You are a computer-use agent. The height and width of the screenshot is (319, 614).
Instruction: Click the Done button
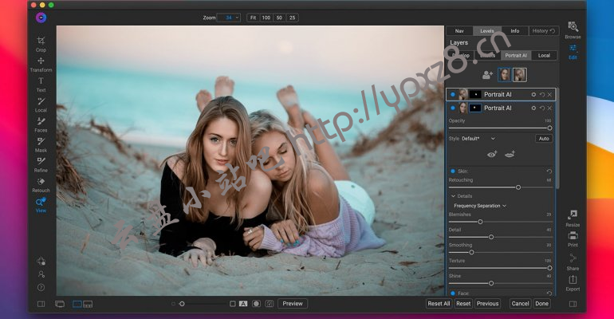[x=542, y=304]
